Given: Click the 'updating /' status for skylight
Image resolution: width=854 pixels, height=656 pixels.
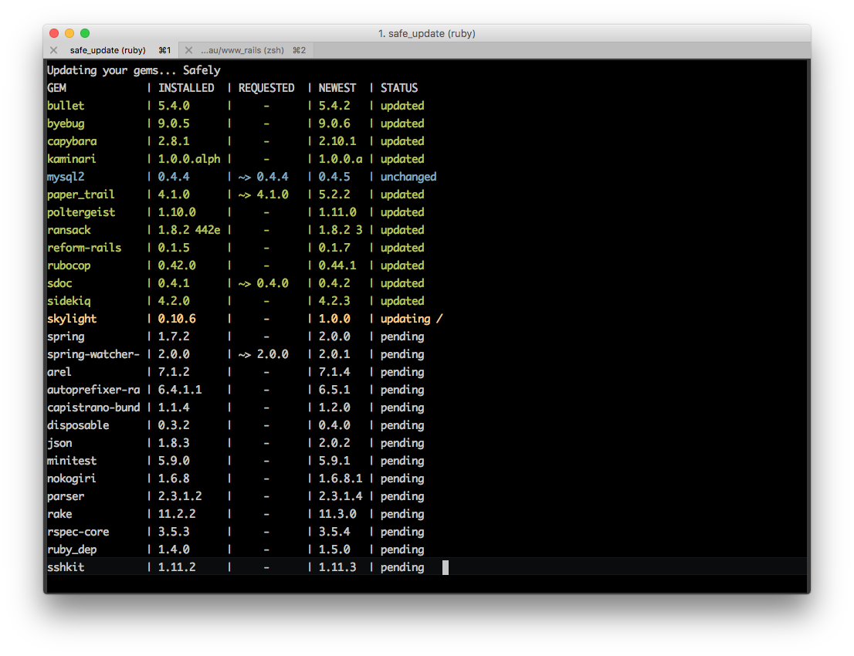Looking at the screenshot, I should pyautogui.click(x=412, y=319).
